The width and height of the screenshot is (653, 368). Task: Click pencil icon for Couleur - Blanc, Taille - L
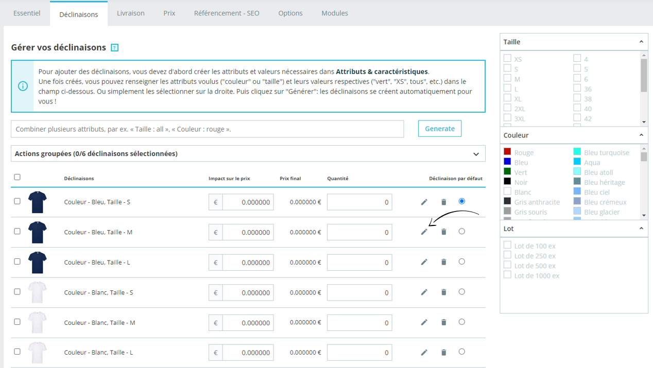[x=424, y=353]
